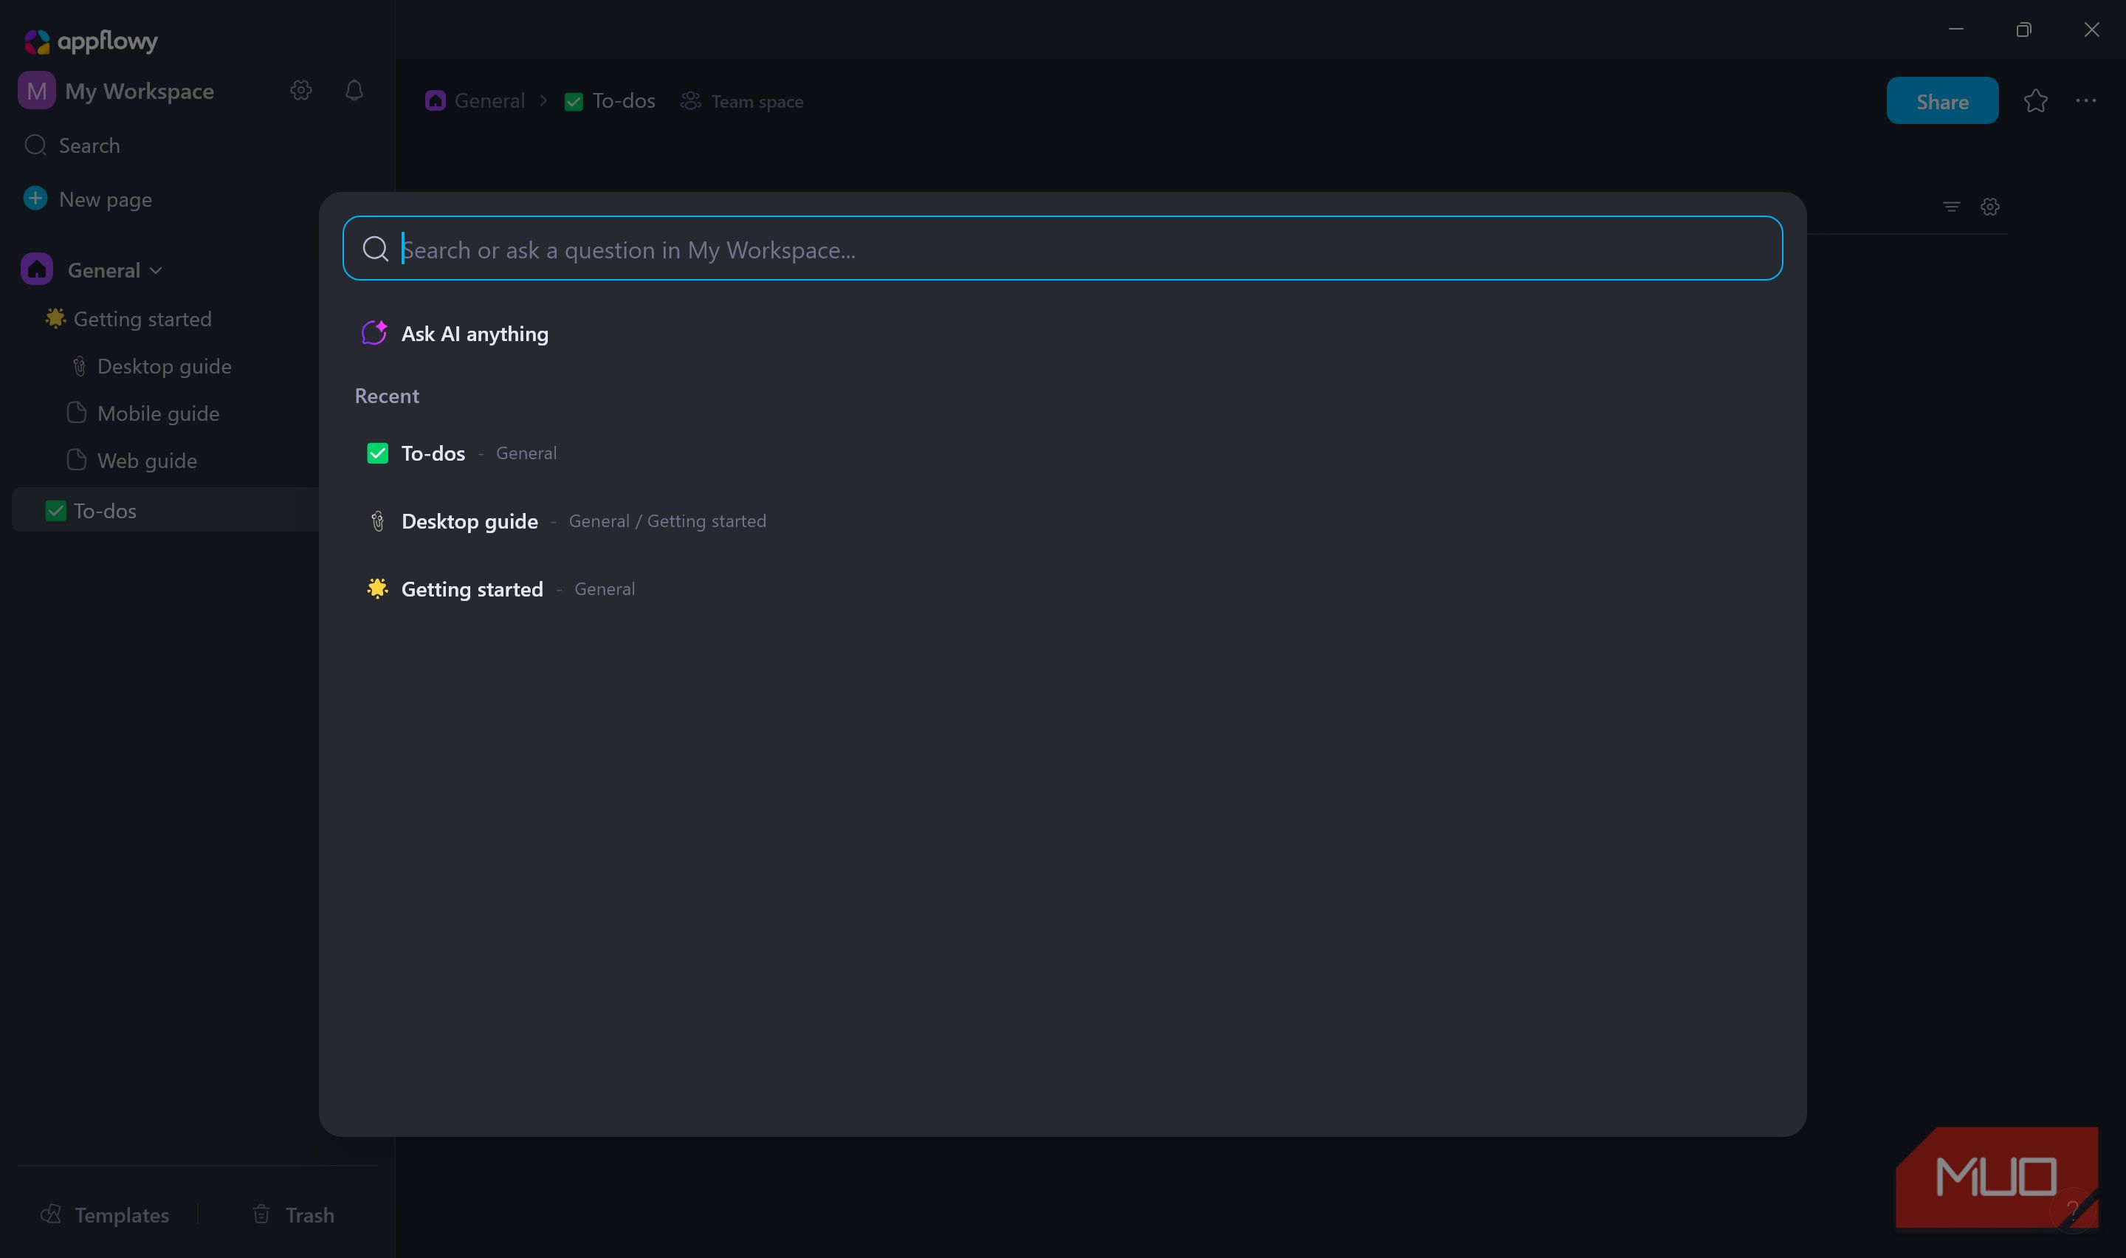
Task: Open the more options ellipsis menu
Action: pos(2086,101)
